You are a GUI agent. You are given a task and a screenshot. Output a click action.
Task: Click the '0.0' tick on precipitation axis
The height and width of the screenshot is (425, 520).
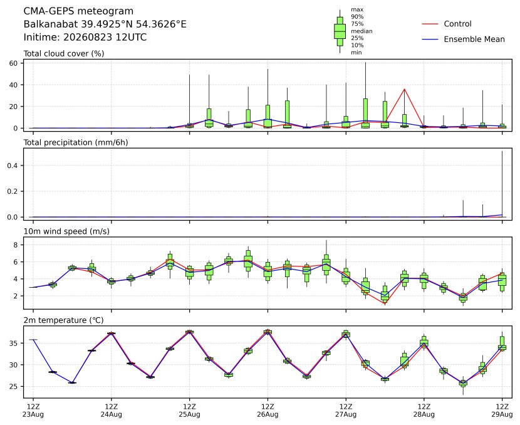pos(13,217)
